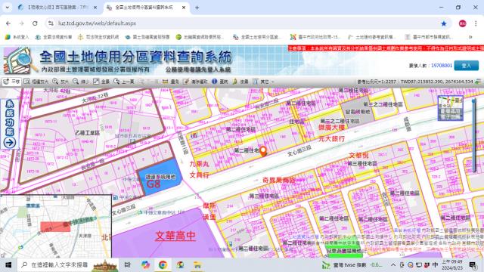Viewport: 484px width, 272px height.
Task: Open the 其它 tools dropdown
Action: [263, 82]
